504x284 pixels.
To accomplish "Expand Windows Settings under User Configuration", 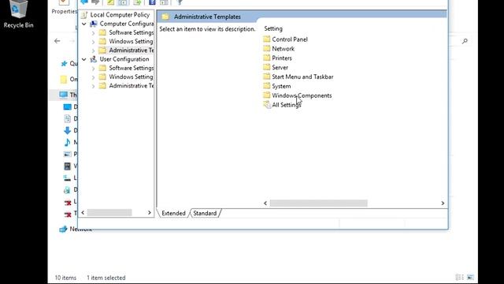I will tap(93, 77).
